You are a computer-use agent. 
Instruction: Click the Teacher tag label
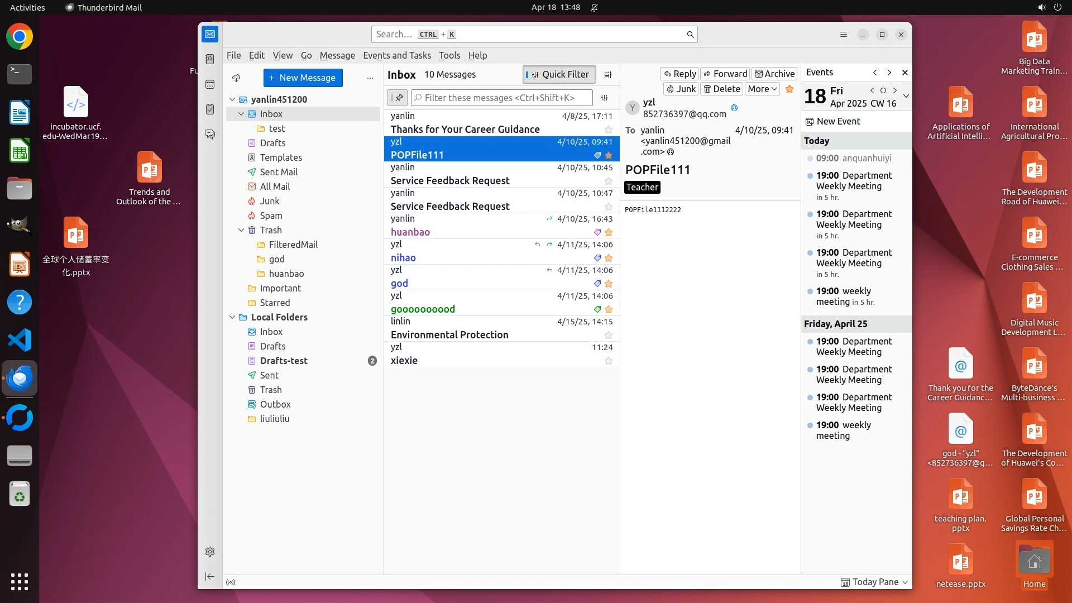pos(642,188)
